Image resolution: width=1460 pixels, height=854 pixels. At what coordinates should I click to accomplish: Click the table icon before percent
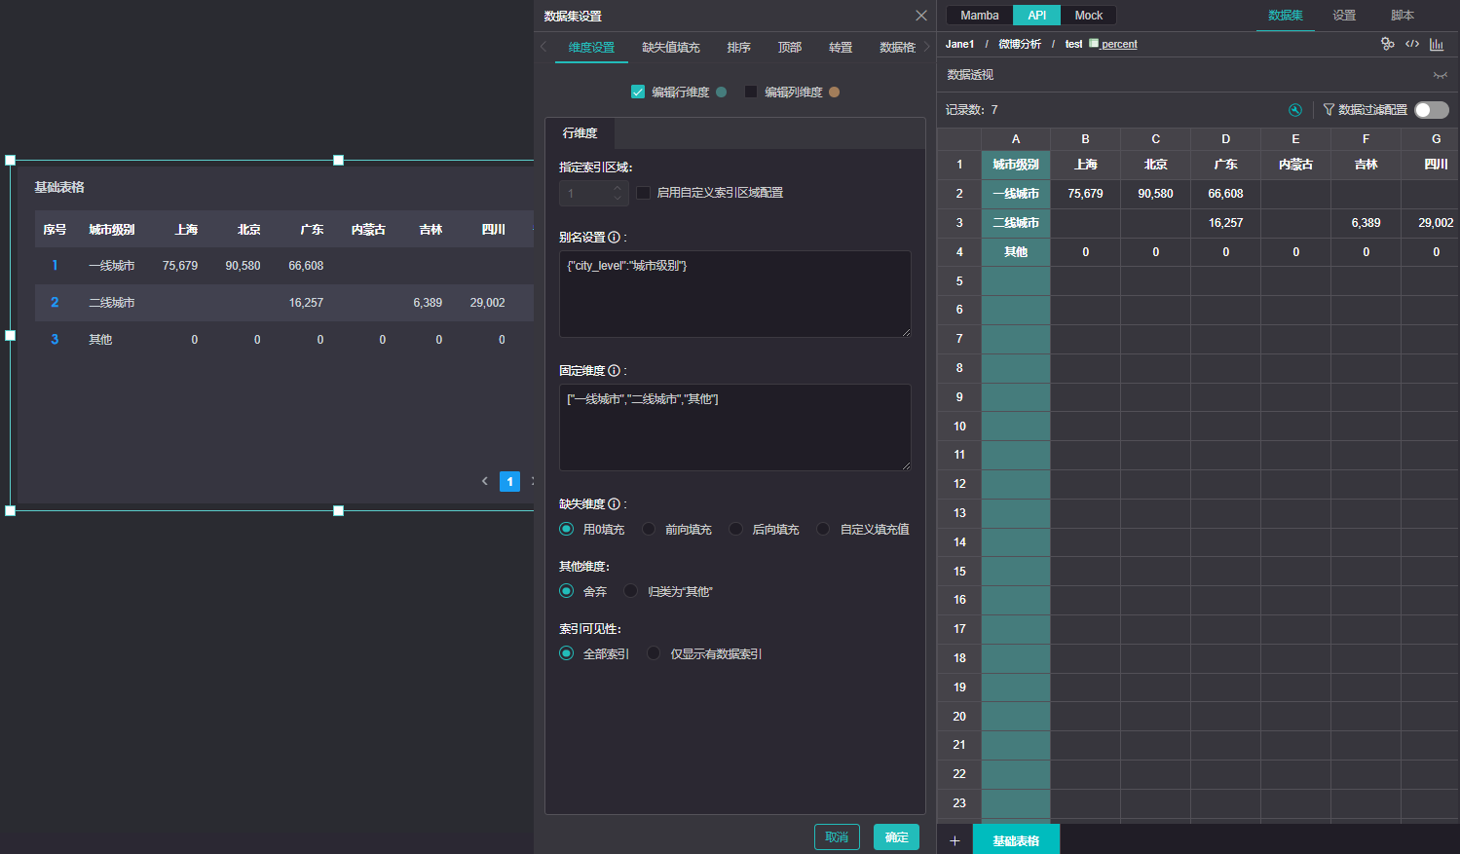pyautogui.click(x=1094, y=44)
